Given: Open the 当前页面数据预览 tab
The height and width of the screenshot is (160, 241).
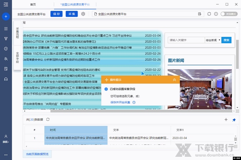Looking at the screenshot, I should tap(37, 154).
